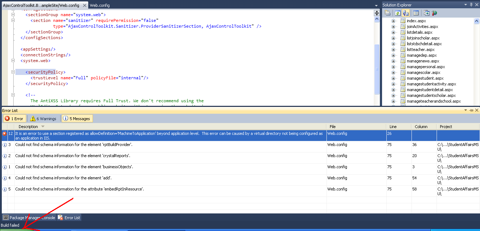The image size is (480, 231).
Task: Open ASP.NET Configuration tool icon
Action: [x=434, y=13]
